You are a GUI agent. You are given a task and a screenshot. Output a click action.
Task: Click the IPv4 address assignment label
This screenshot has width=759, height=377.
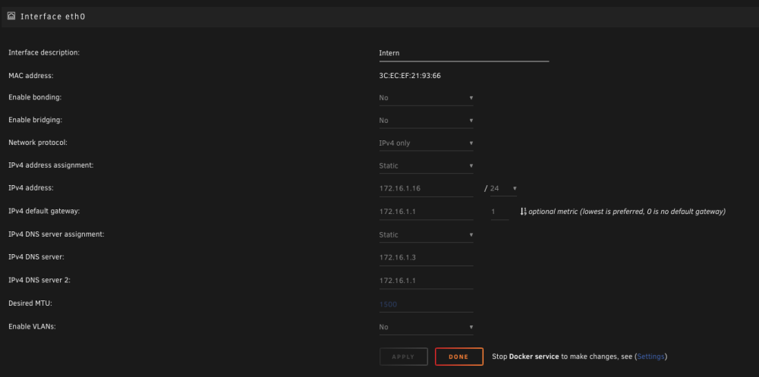click(51, 165)
